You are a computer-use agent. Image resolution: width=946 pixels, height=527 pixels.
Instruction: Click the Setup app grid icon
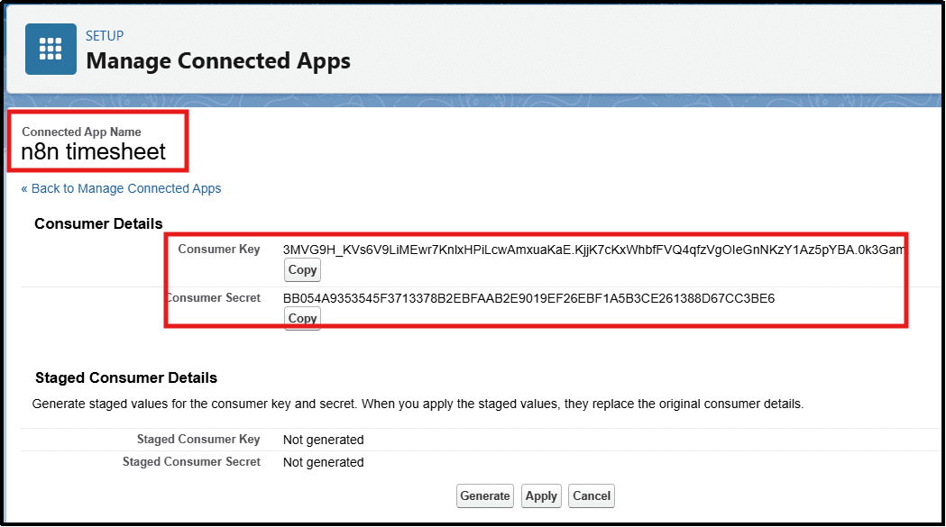pyautogui.click(x=51, y=50)
